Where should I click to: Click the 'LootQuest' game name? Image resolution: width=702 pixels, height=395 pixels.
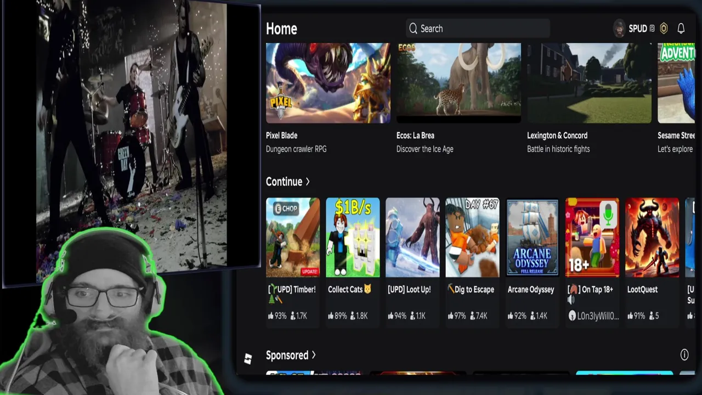[x=642, y=290]
